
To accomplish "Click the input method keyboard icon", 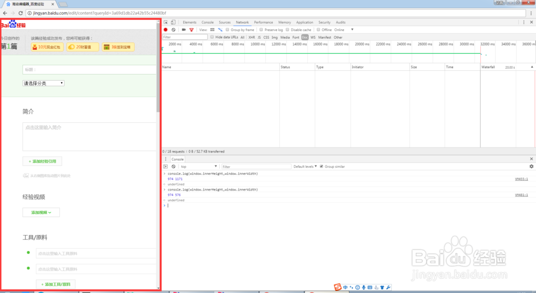I will point(370,288).
